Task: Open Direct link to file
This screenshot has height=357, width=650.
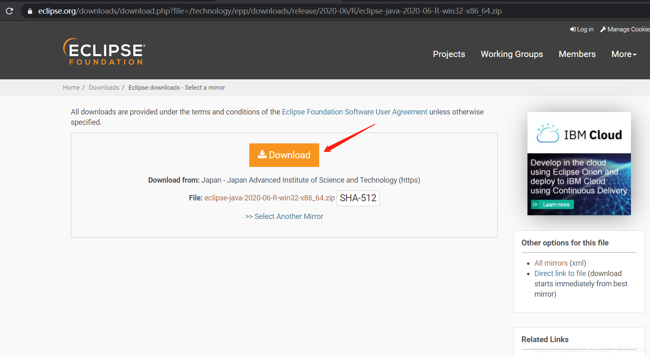Action: (560, 274)
